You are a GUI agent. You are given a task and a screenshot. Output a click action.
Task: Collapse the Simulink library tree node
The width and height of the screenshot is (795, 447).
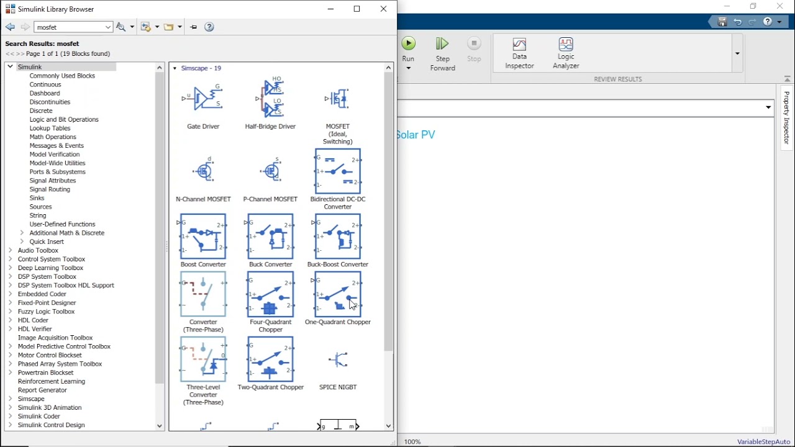click(10, 67)
